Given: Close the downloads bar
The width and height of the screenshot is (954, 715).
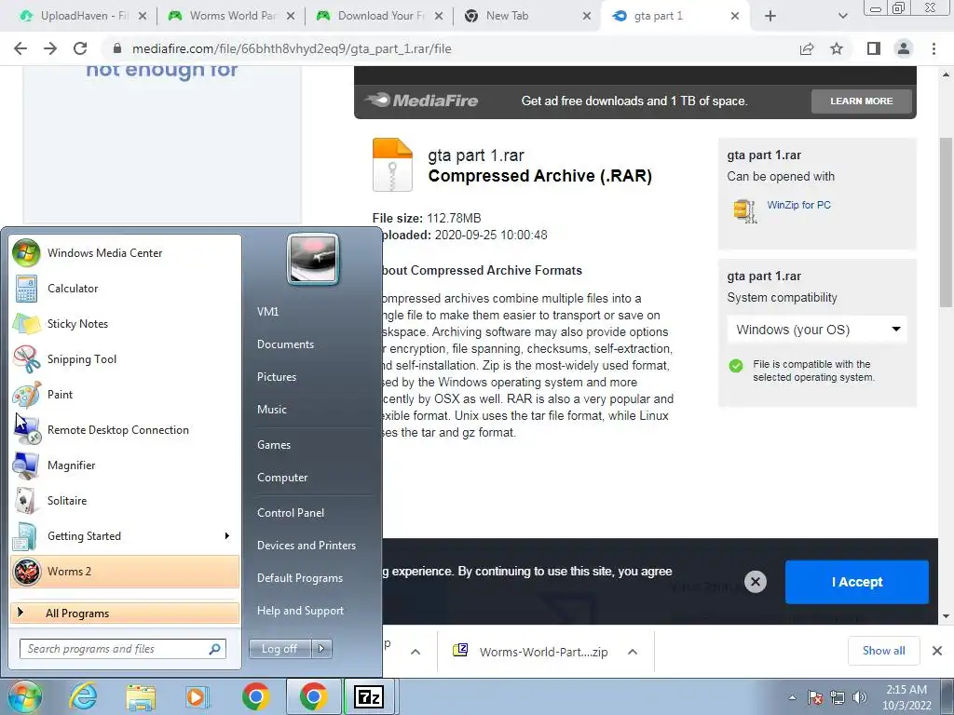Looking at the screenshot, I should [x=937, y=651].
